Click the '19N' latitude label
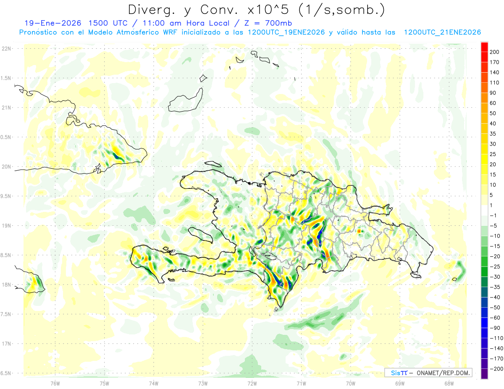504x389 pixels. pyautogui.click(x=6, y=225)
